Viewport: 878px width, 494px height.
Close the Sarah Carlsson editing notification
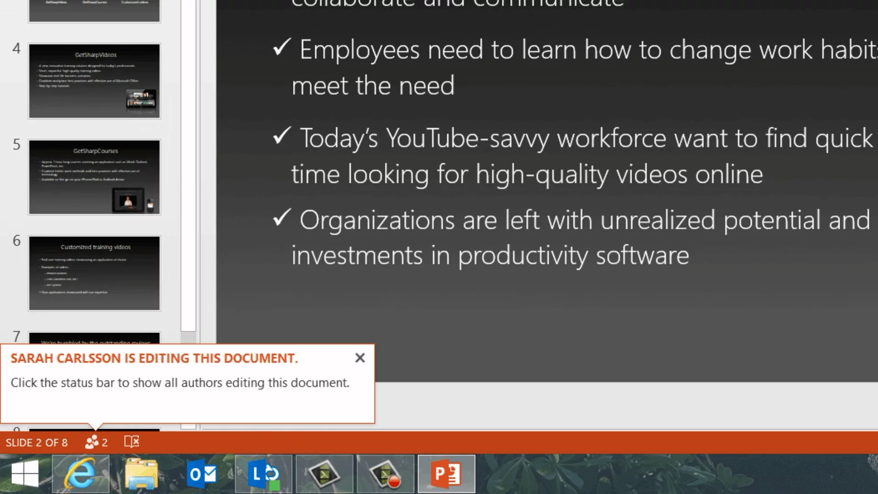[x=360, y=358]
